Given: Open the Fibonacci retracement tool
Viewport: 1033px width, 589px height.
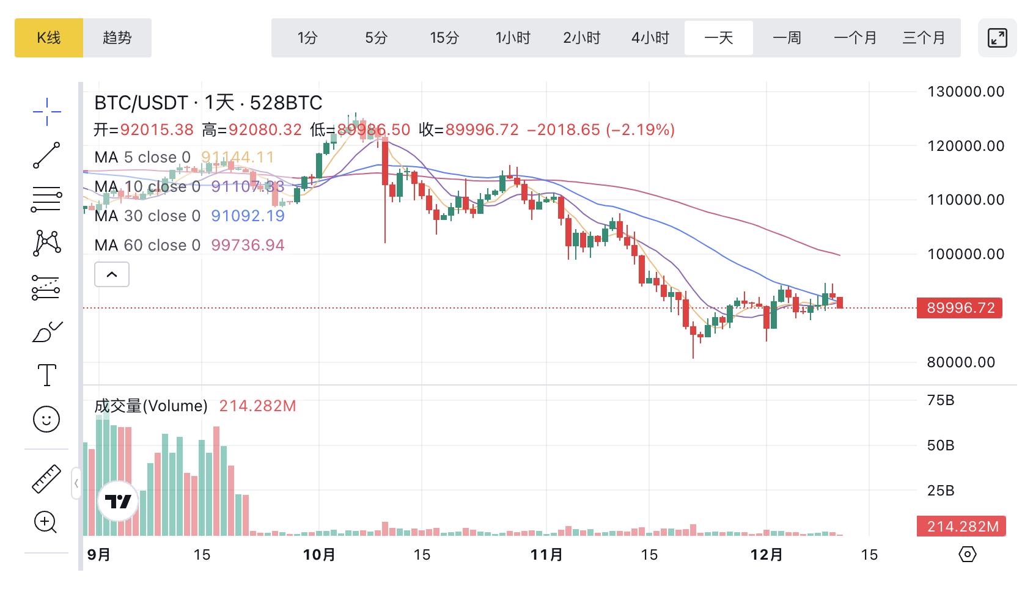Looking at the screenshot, I should [46, 199].
